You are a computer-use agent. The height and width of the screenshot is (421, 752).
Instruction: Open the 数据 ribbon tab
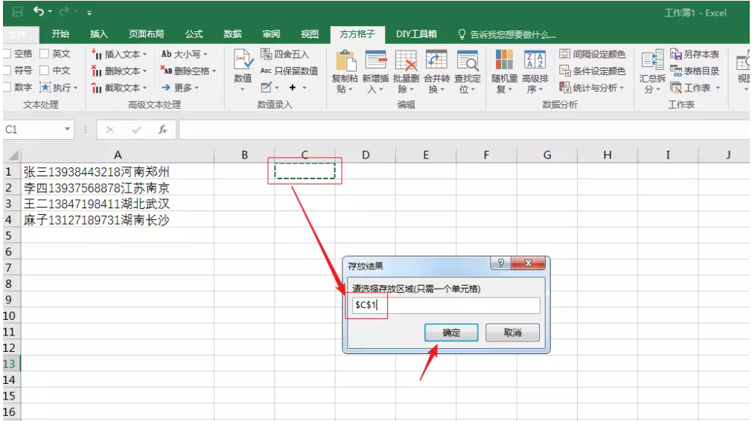coord(232,34)
